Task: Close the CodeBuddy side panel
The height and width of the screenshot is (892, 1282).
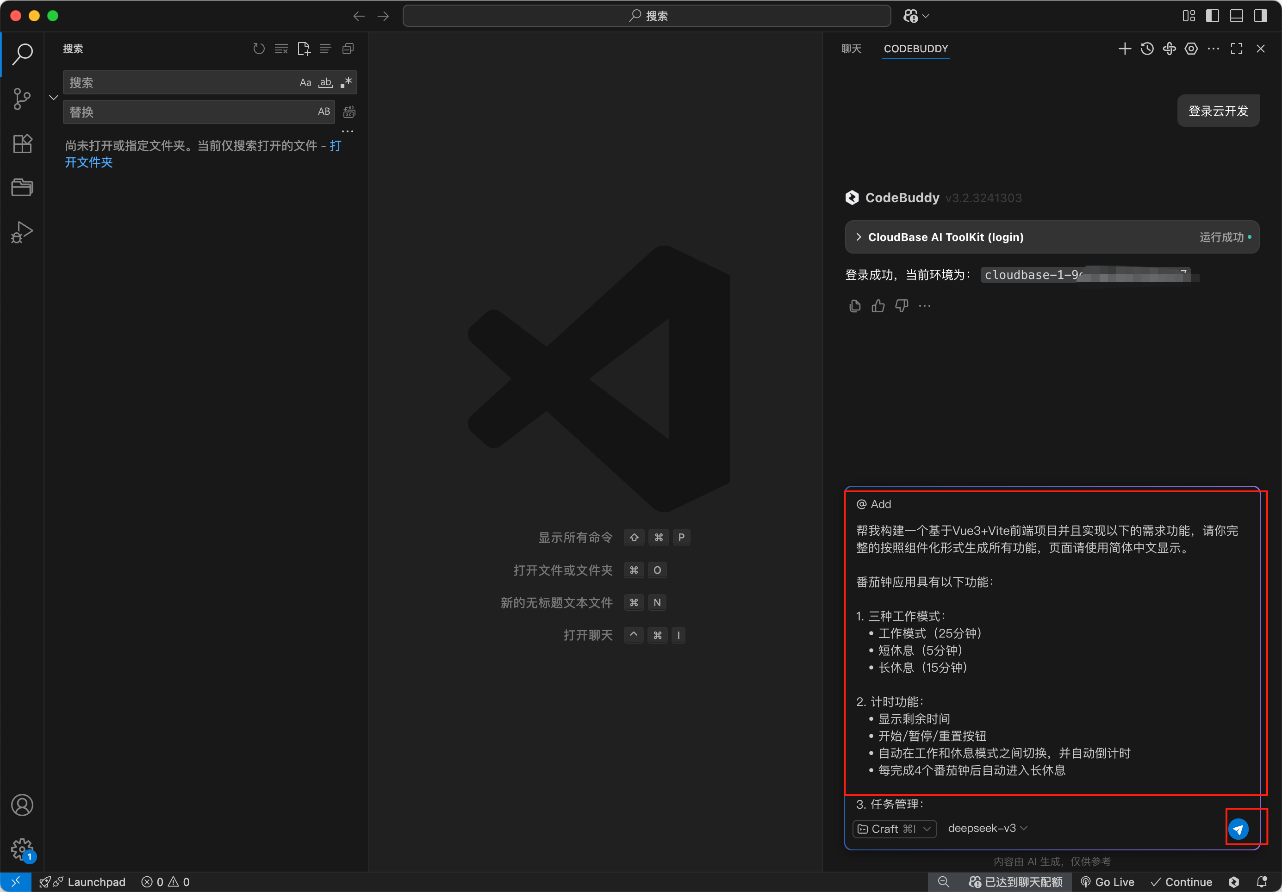Action: tap(1260, 49)
